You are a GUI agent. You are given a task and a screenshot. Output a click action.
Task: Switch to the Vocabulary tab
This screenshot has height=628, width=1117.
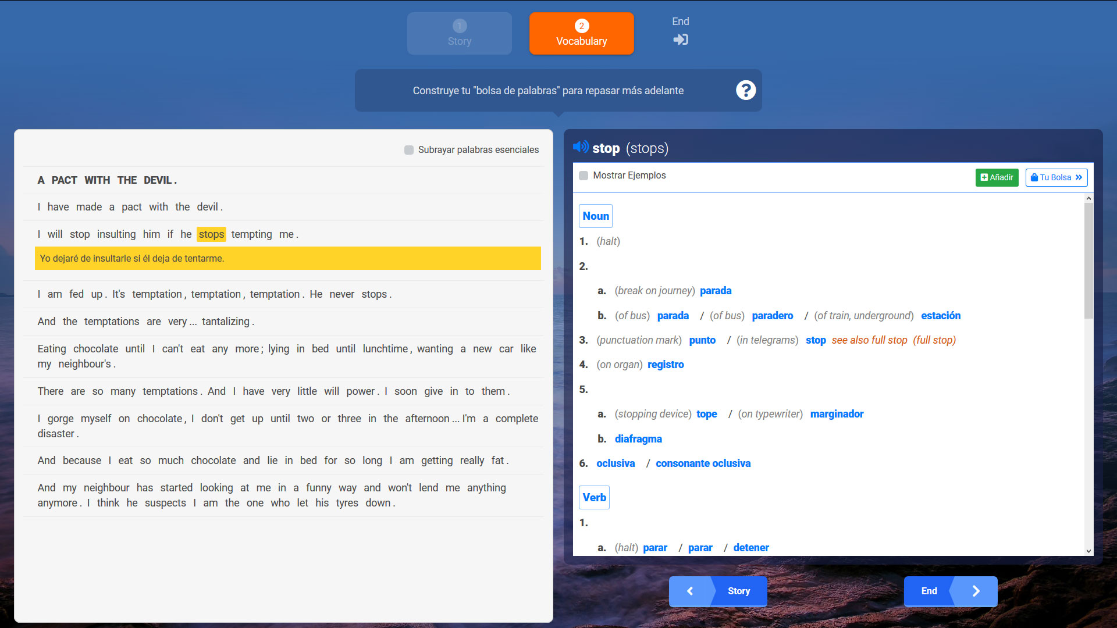[581, 34]
